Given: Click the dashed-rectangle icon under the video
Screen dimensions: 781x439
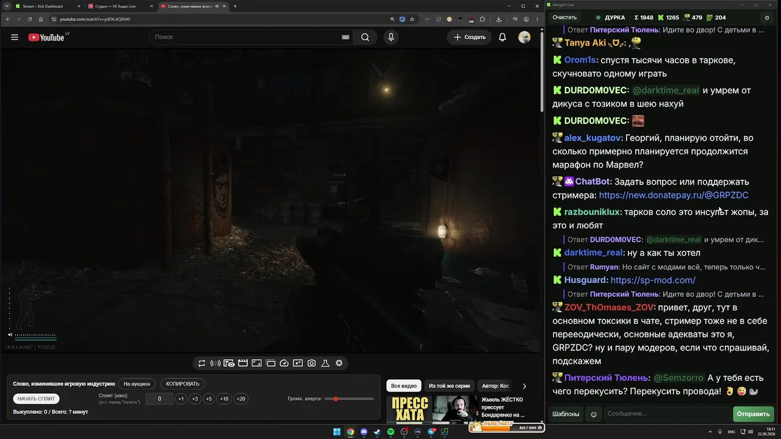Looking at the screenshot, I should 270,363.
